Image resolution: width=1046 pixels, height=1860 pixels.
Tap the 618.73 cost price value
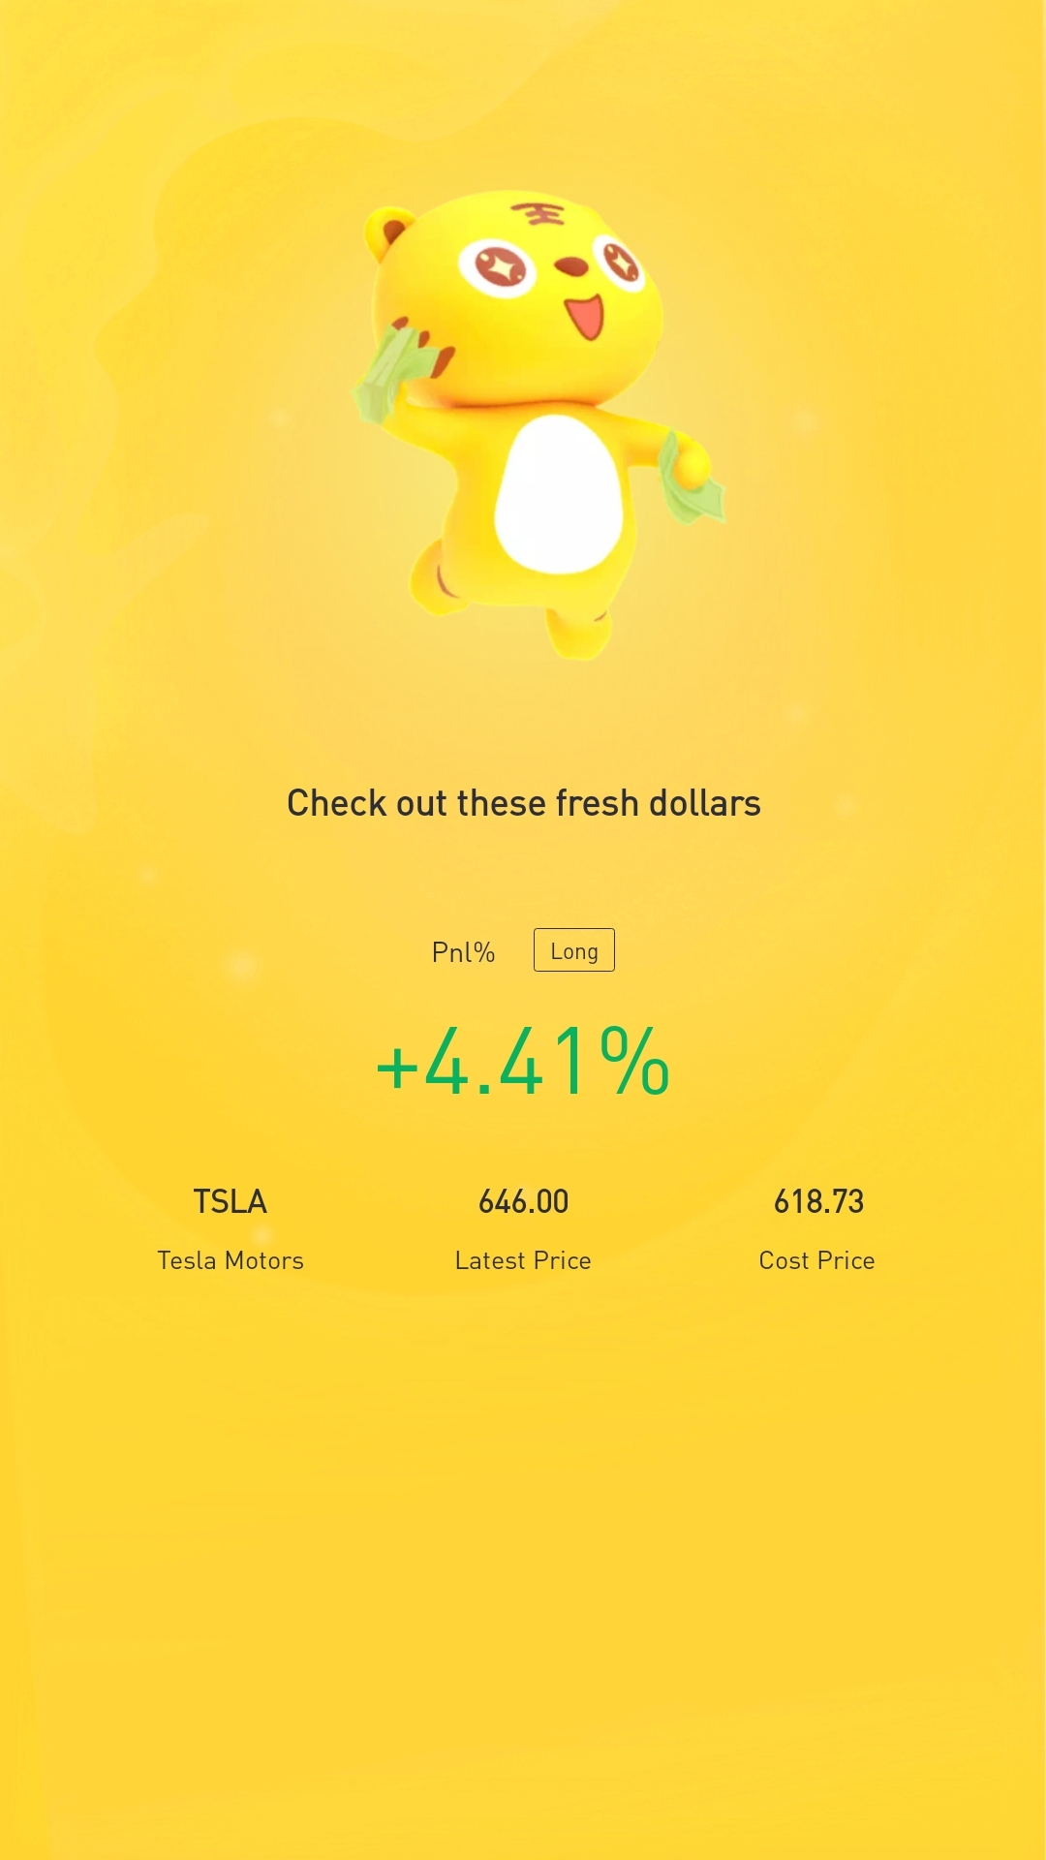pos(818,1201)
